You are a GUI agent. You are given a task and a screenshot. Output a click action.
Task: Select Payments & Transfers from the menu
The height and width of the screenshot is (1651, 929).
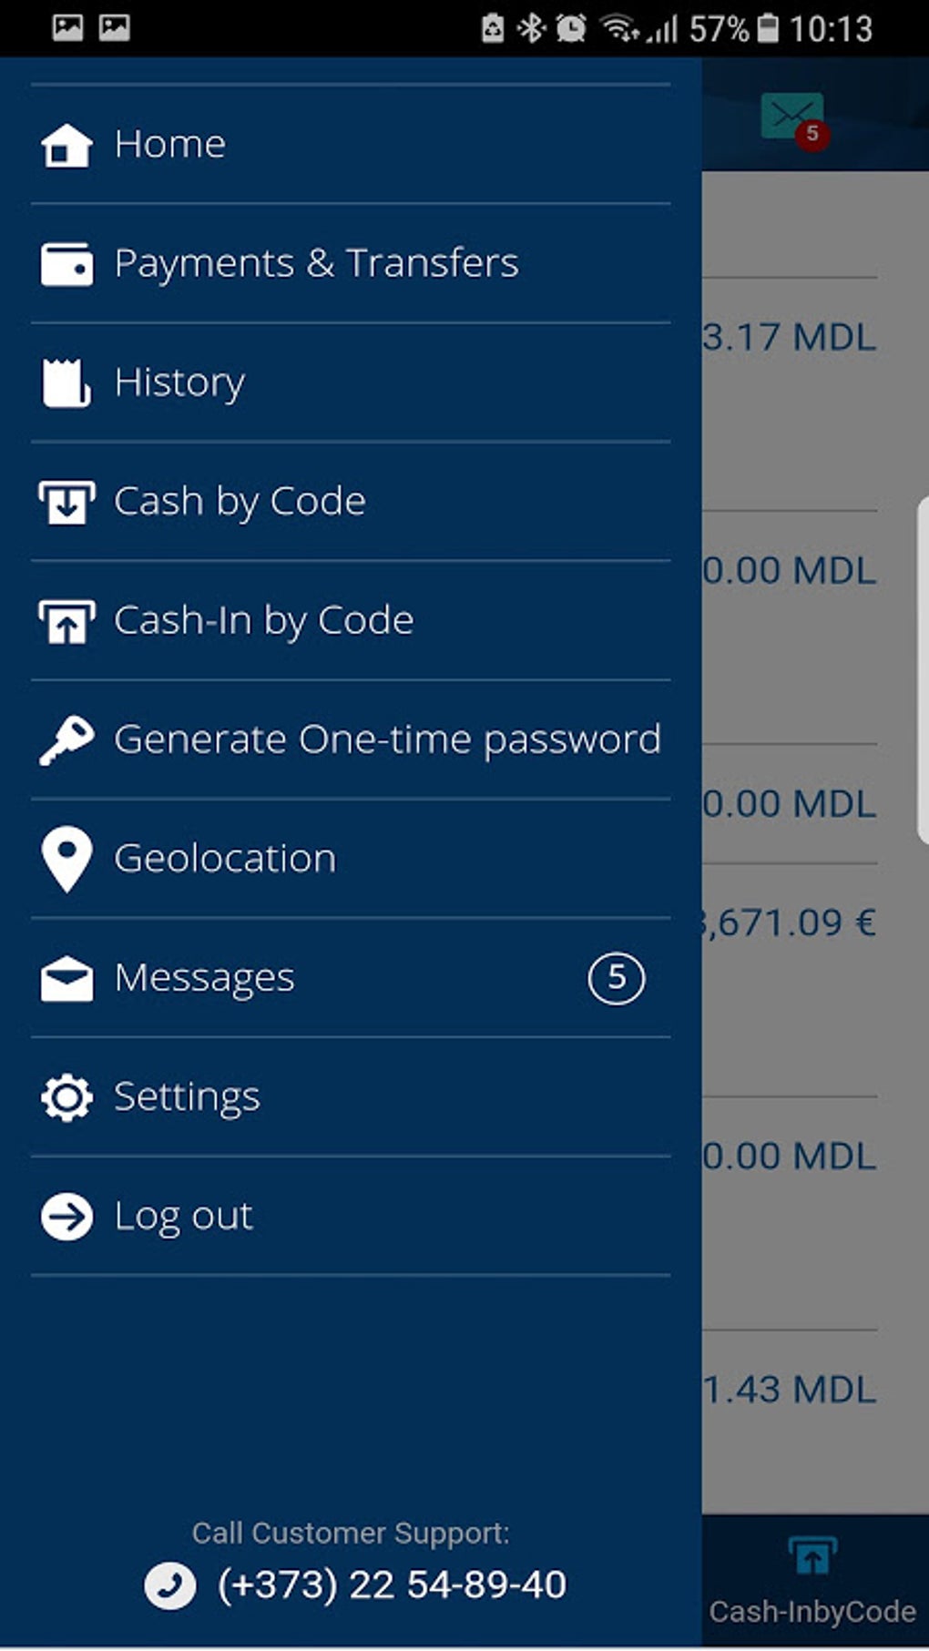click(316, 263)
